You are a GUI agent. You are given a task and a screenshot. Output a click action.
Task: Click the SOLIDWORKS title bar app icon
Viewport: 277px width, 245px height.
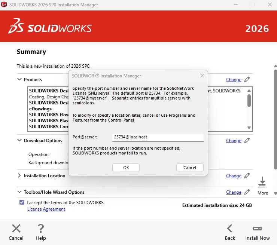pyautogui.click(x=4, y=4)
